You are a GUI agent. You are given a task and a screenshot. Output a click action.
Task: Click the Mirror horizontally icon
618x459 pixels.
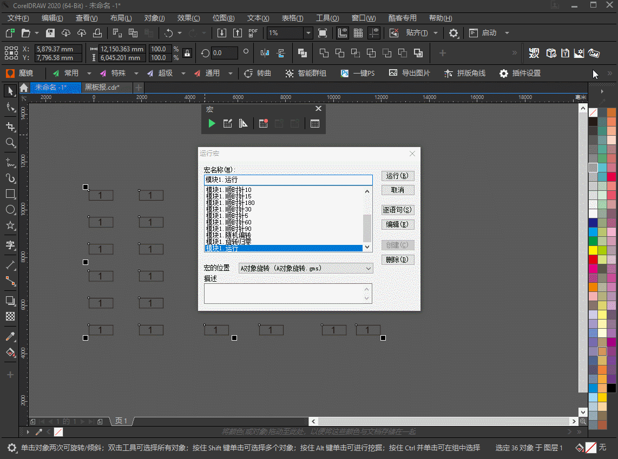coord(265,53)
